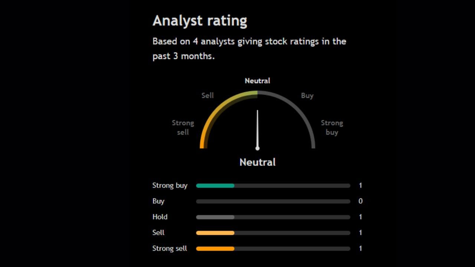Click the Strong sell row count number
Screen dimensions: 475x267
360,248
